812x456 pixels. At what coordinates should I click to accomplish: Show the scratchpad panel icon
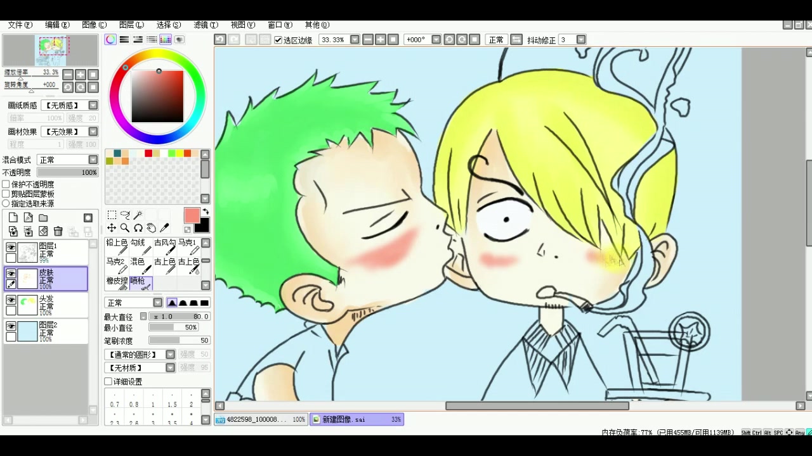(x=180, y=39)
